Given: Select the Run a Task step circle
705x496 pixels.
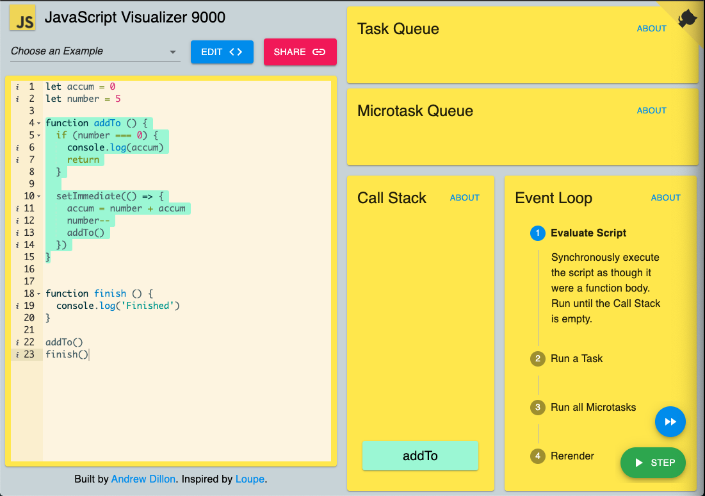Looking at the screenshot, I should 537,359.
